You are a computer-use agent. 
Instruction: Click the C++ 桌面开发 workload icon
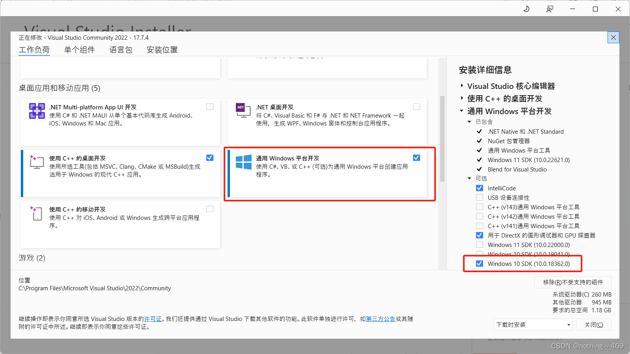(36, 162)
